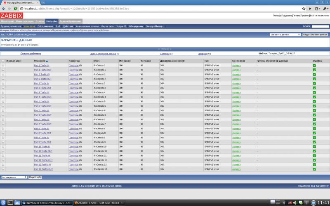Check the box for Port 8 Traffic OUT
Viewport: 330px width, 206px height.
coord(3,133)
